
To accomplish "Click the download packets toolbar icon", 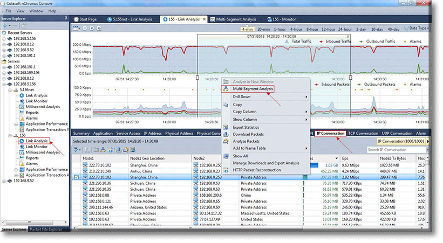I will [119, 150].
